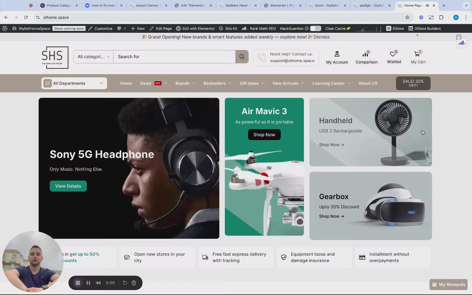Open XStore in the admin bar

[x=395, y=28]
